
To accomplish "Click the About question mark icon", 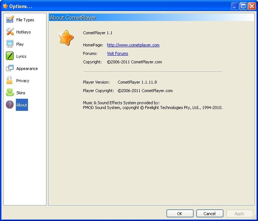I will [10, 105].
